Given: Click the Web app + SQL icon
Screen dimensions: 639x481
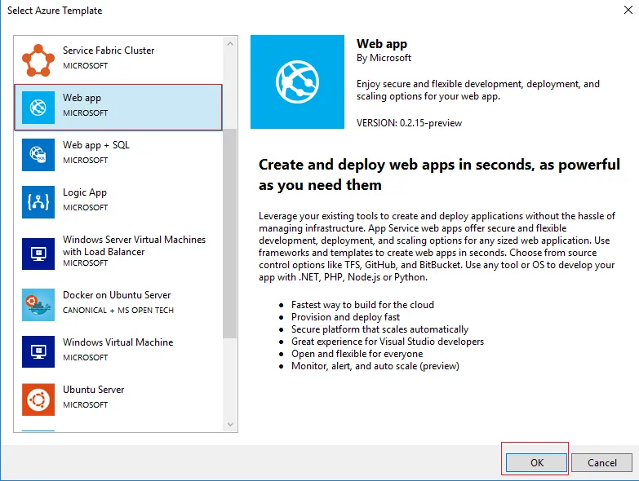Looking at the screenshot, I should click(x=38, y=155).
